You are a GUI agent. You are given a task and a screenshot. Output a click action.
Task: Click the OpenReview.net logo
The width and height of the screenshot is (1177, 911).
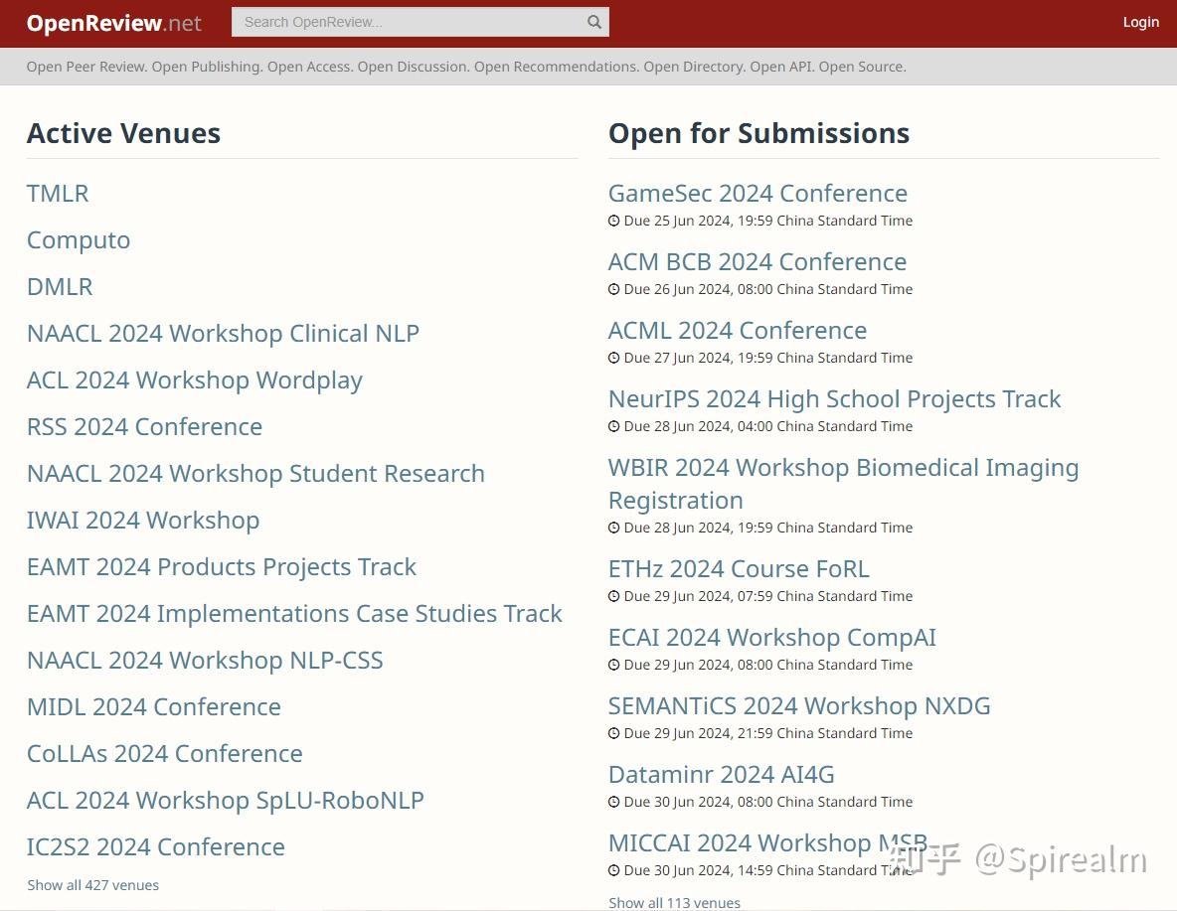113,23
